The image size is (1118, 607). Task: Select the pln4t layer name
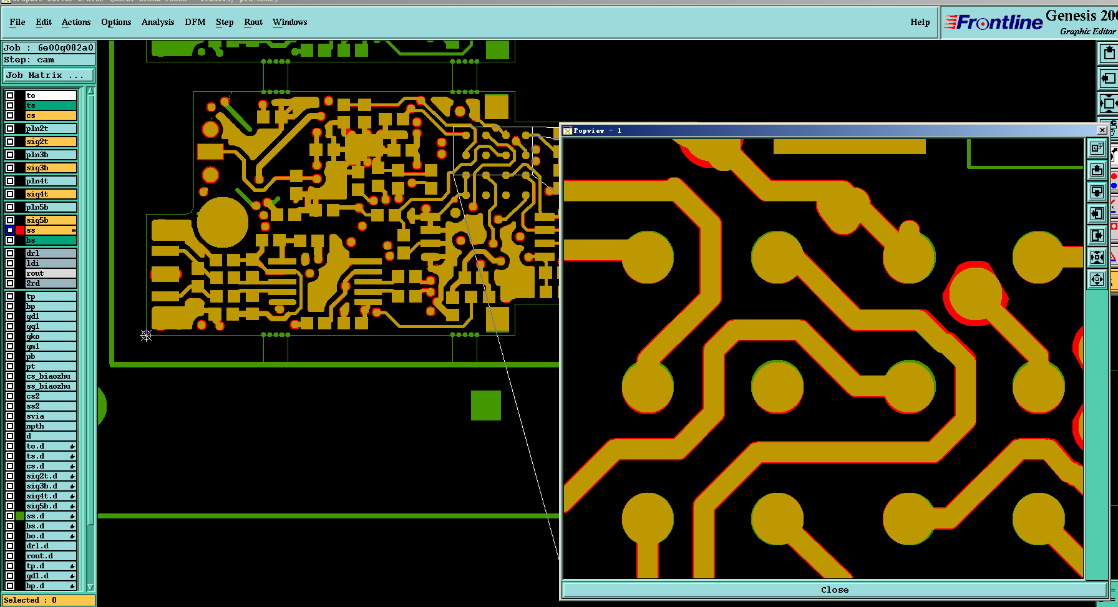(x=51, y=181)
